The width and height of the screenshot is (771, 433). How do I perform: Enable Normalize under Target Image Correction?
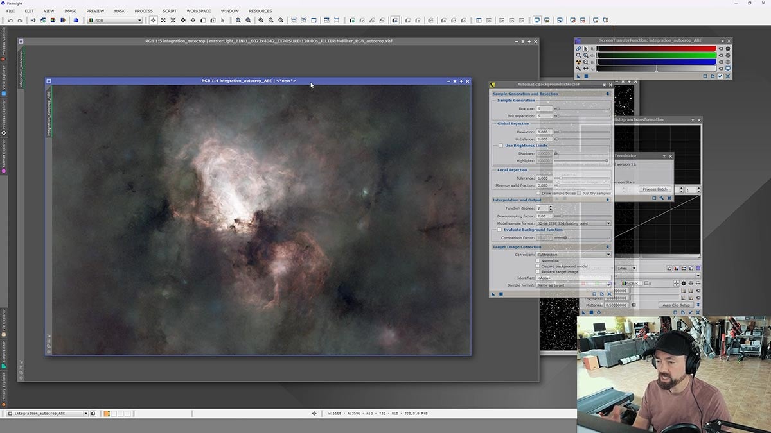point(537,261)
